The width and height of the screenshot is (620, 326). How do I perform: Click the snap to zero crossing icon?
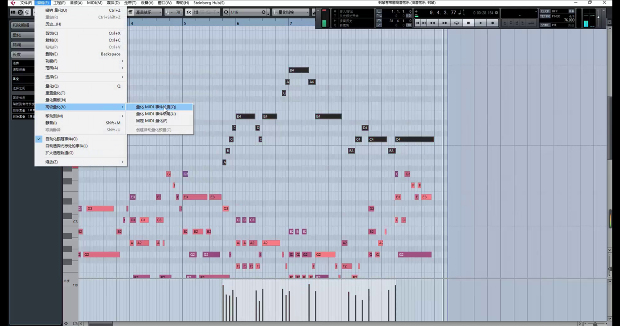189,12
